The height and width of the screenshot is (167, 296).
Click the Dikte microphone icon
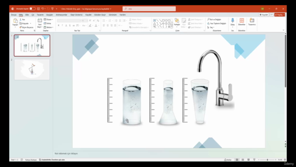tap(233, 20)
